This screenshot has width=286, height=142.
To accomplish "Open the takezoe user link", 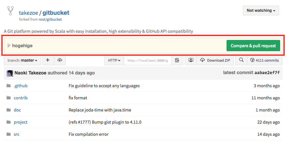I will point(29,13).
